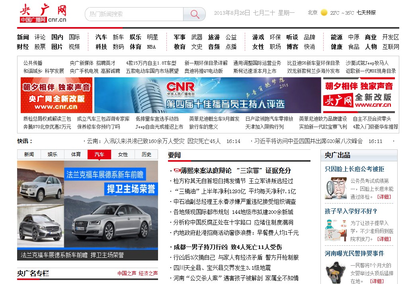This screenshot has height=284, width=412.
Task: Open the 中国之声 link
Action: (127, 273)
